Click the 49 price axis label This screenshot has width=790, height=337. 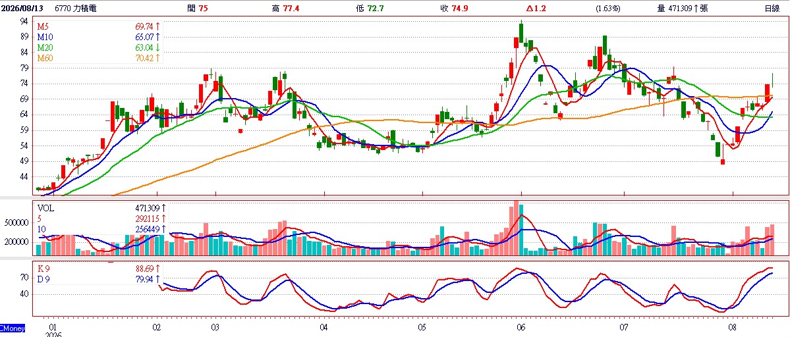24,161
